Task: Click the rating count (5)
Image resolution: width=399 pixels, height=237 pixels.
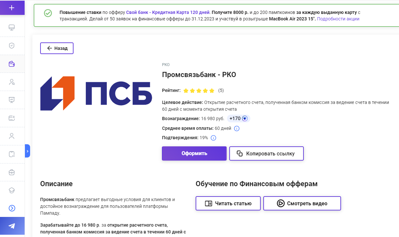Action: pos(221,90)
